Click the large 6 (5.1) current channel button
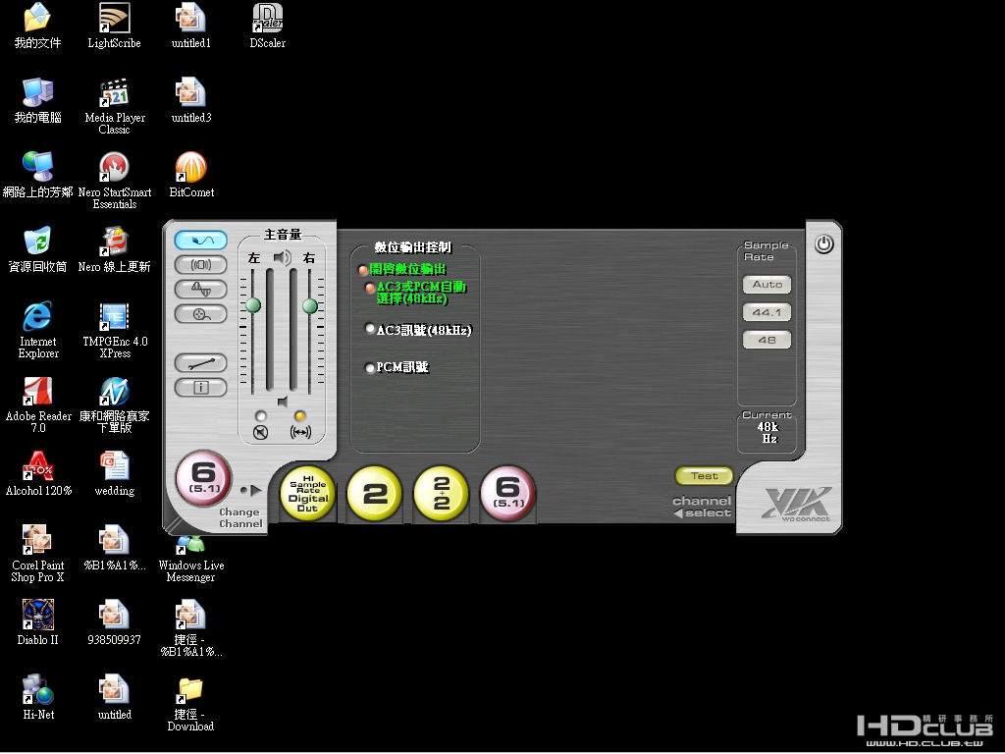This screenshot has width=1005, height=754. point(204,479)
